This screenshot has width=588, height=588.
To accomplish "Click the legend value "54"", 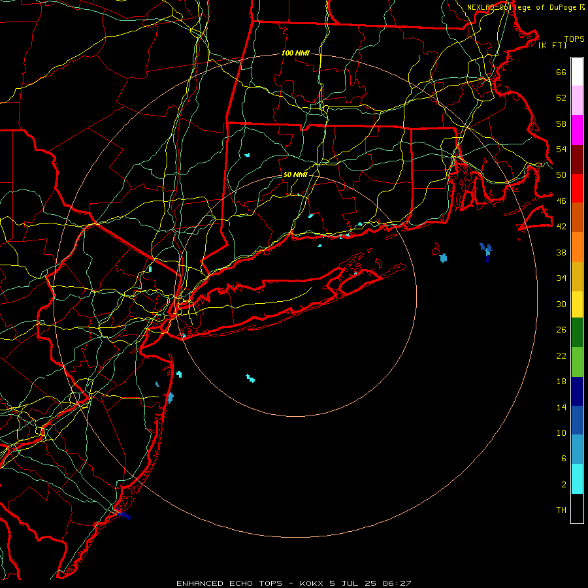I will click(x=561, y=149).
